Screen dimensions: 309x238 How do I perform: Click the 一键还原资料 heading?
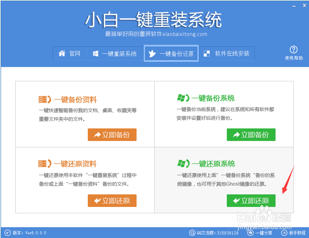pos(75,164)
